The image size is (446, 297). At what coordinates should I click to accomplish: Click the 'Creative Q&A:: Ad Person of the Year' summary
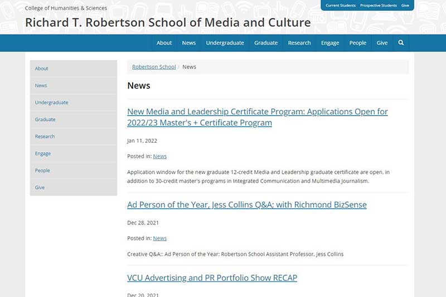tap(235, 254)
